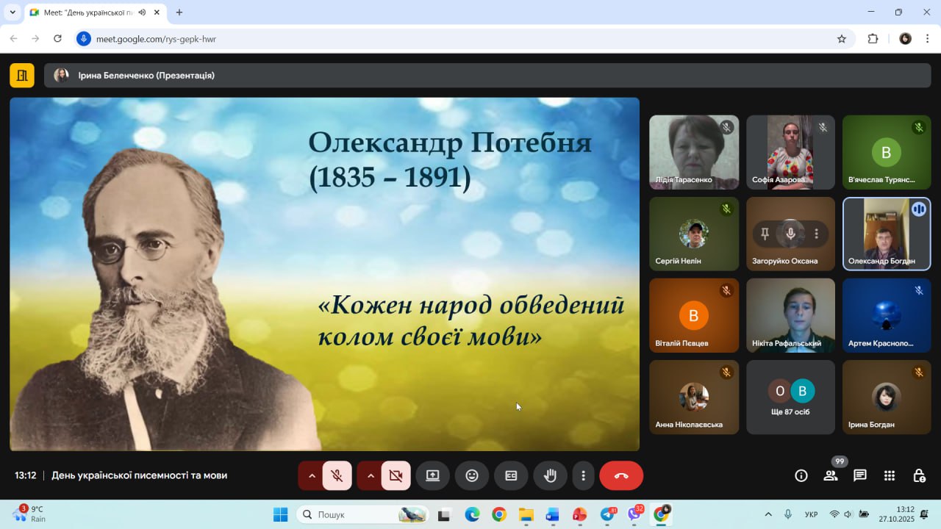
Task: Expand video settings arrow beside camera
Action: 371,475
